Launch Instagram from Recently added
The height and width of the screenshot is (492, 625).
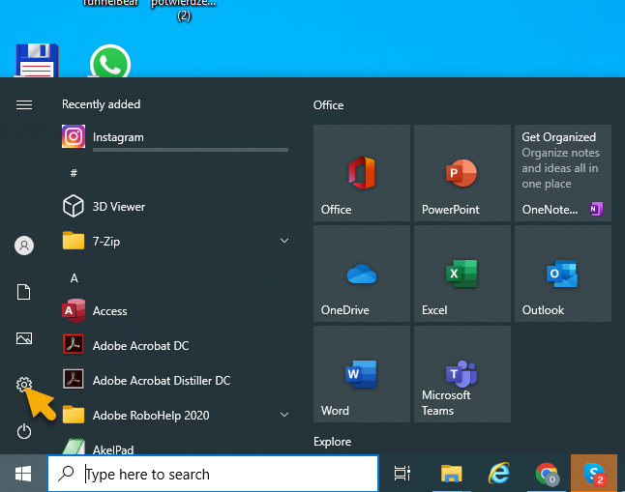point(118,137)
